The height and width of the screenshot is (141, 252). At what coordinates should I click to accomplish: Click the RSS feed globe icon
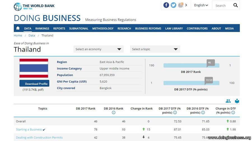(181, 5)
